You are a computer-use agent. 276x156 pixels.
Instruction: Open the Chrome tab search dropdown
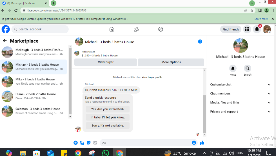252,3
